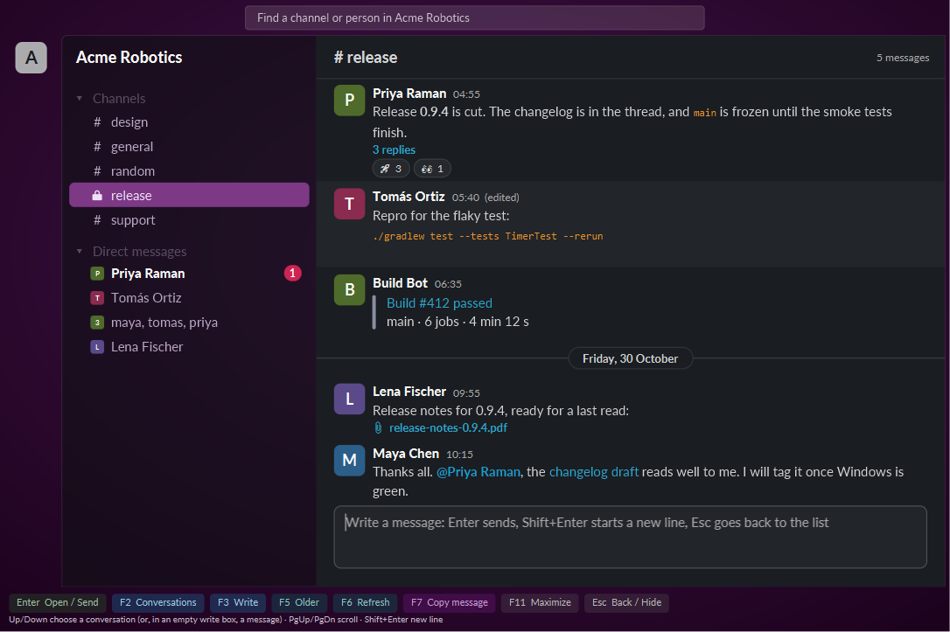Click the Esc Back / Hide button
The width and height of the screenshot is (950, 632).
pos(626,603)
